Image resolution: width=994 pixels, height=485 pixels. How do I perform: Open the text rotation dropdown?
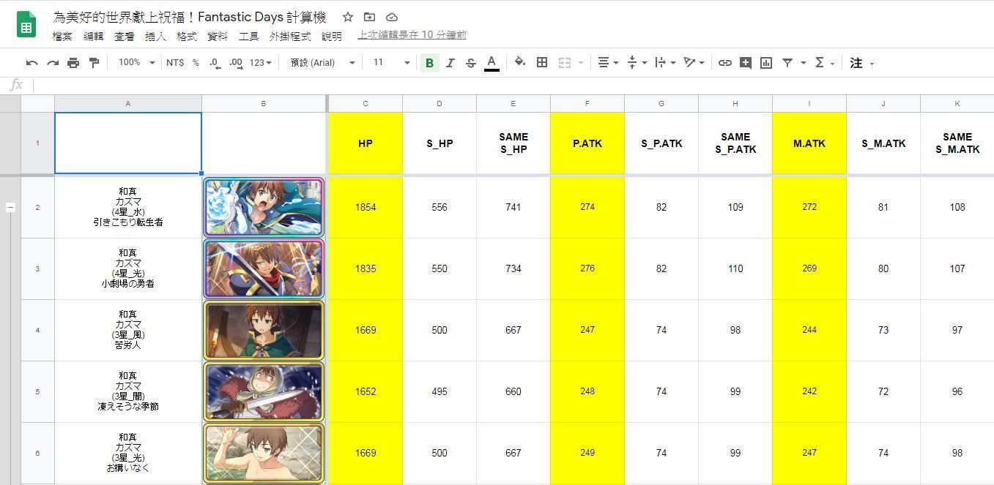(694, 63)
